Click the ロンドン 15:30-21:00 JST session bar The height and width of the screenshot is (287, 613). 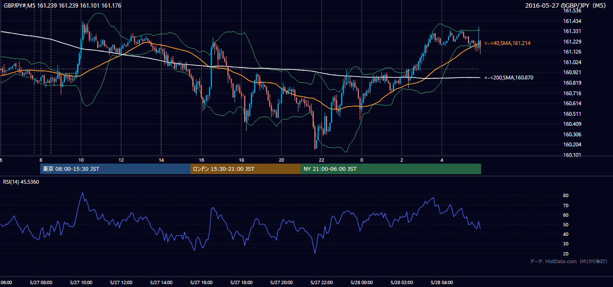pos(246,169)
